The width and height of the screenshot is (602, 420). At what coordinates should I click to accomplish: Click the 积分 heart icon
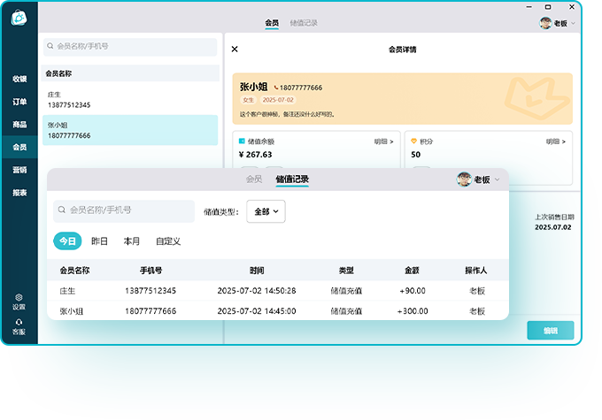point(414,141)
